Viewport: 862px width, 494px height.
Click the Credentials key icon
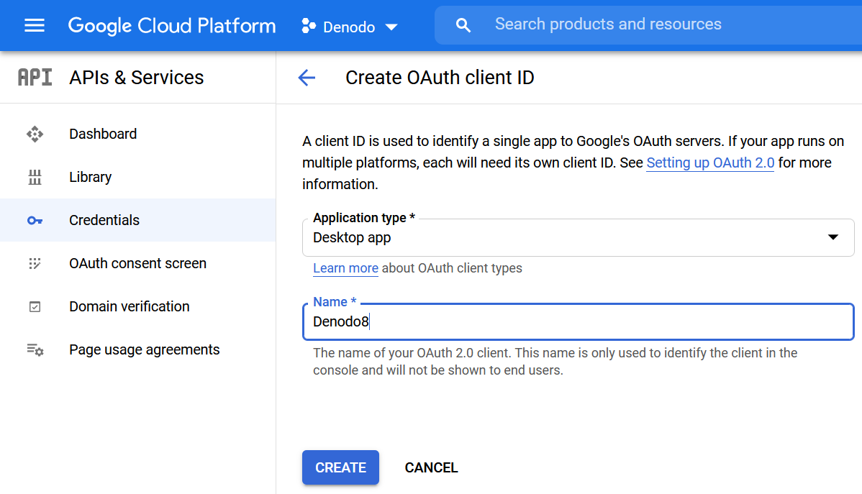35,220
